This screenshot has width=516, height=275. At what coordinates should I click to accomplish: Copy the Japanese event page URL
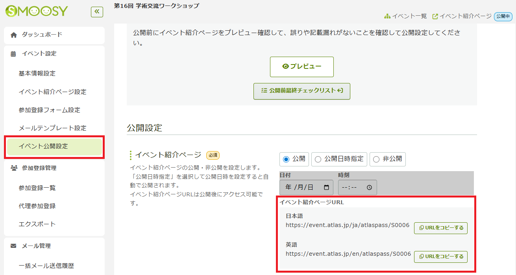coord(440,228)
